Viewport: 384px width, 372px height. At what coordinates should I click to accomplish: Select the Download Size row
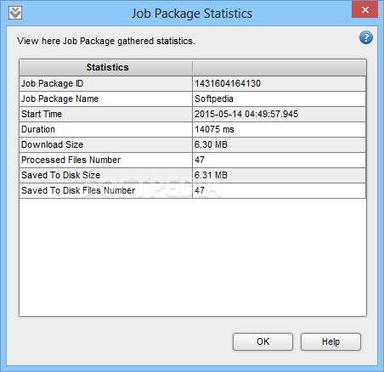193,144
